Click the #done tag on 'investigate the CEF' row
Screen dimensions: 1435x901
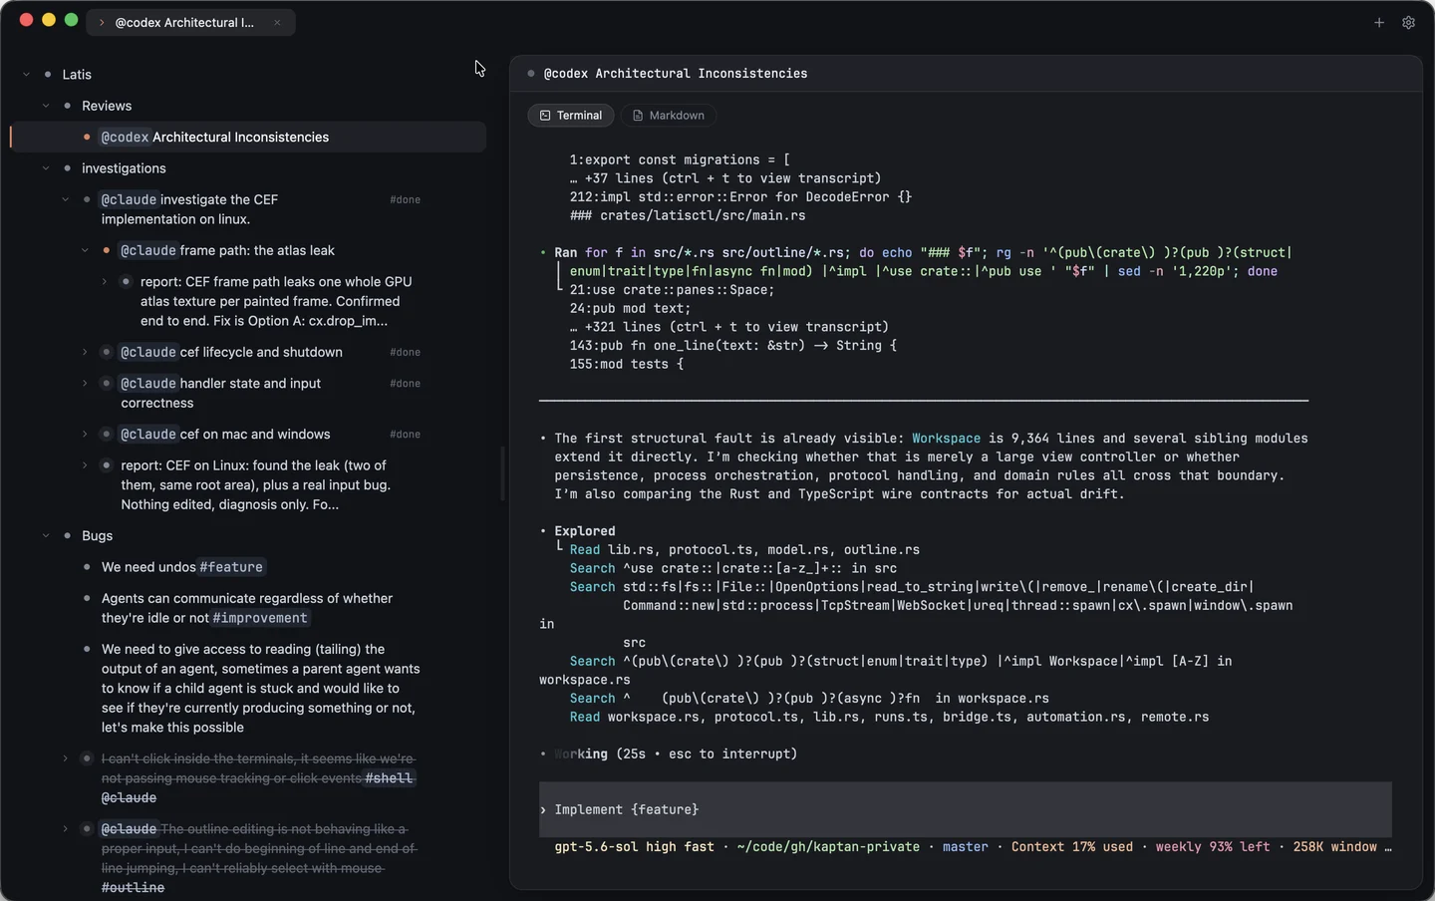[405, 200]
